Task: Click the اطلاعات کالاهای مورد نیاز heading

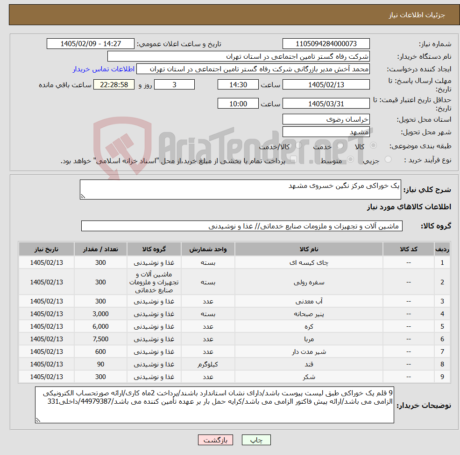Action: 409,207
